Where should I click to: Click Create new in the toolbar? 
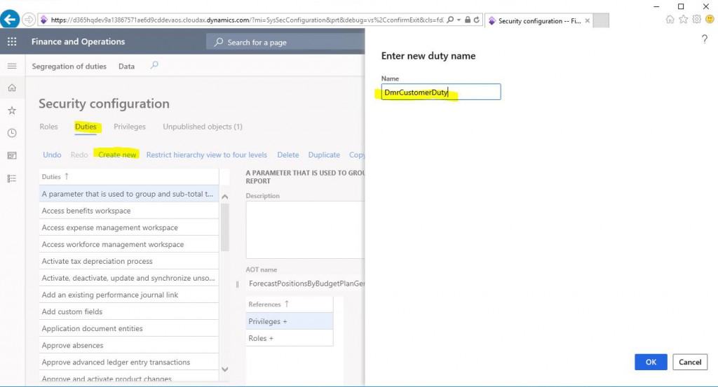pyautogui.click(x=117, y=155)
